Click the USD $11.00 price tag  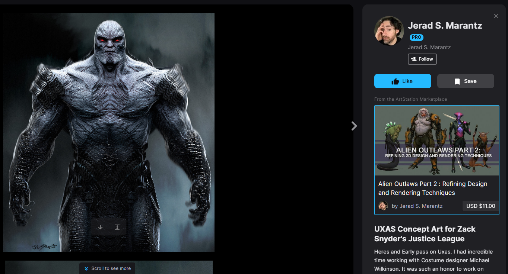(x=481, y=206)
